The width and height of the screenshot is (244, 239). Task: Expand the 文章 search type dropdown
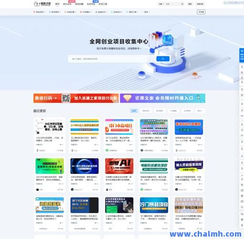coord(161,4)
